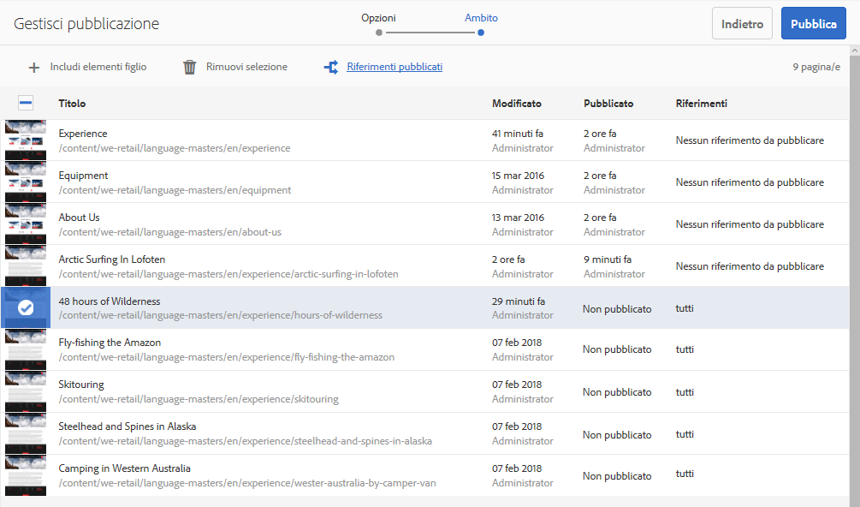Select the Arctic Surfing In Lofoten row title
The height and width of the screenshot is (507, 860).
click(x=112, y=259)
